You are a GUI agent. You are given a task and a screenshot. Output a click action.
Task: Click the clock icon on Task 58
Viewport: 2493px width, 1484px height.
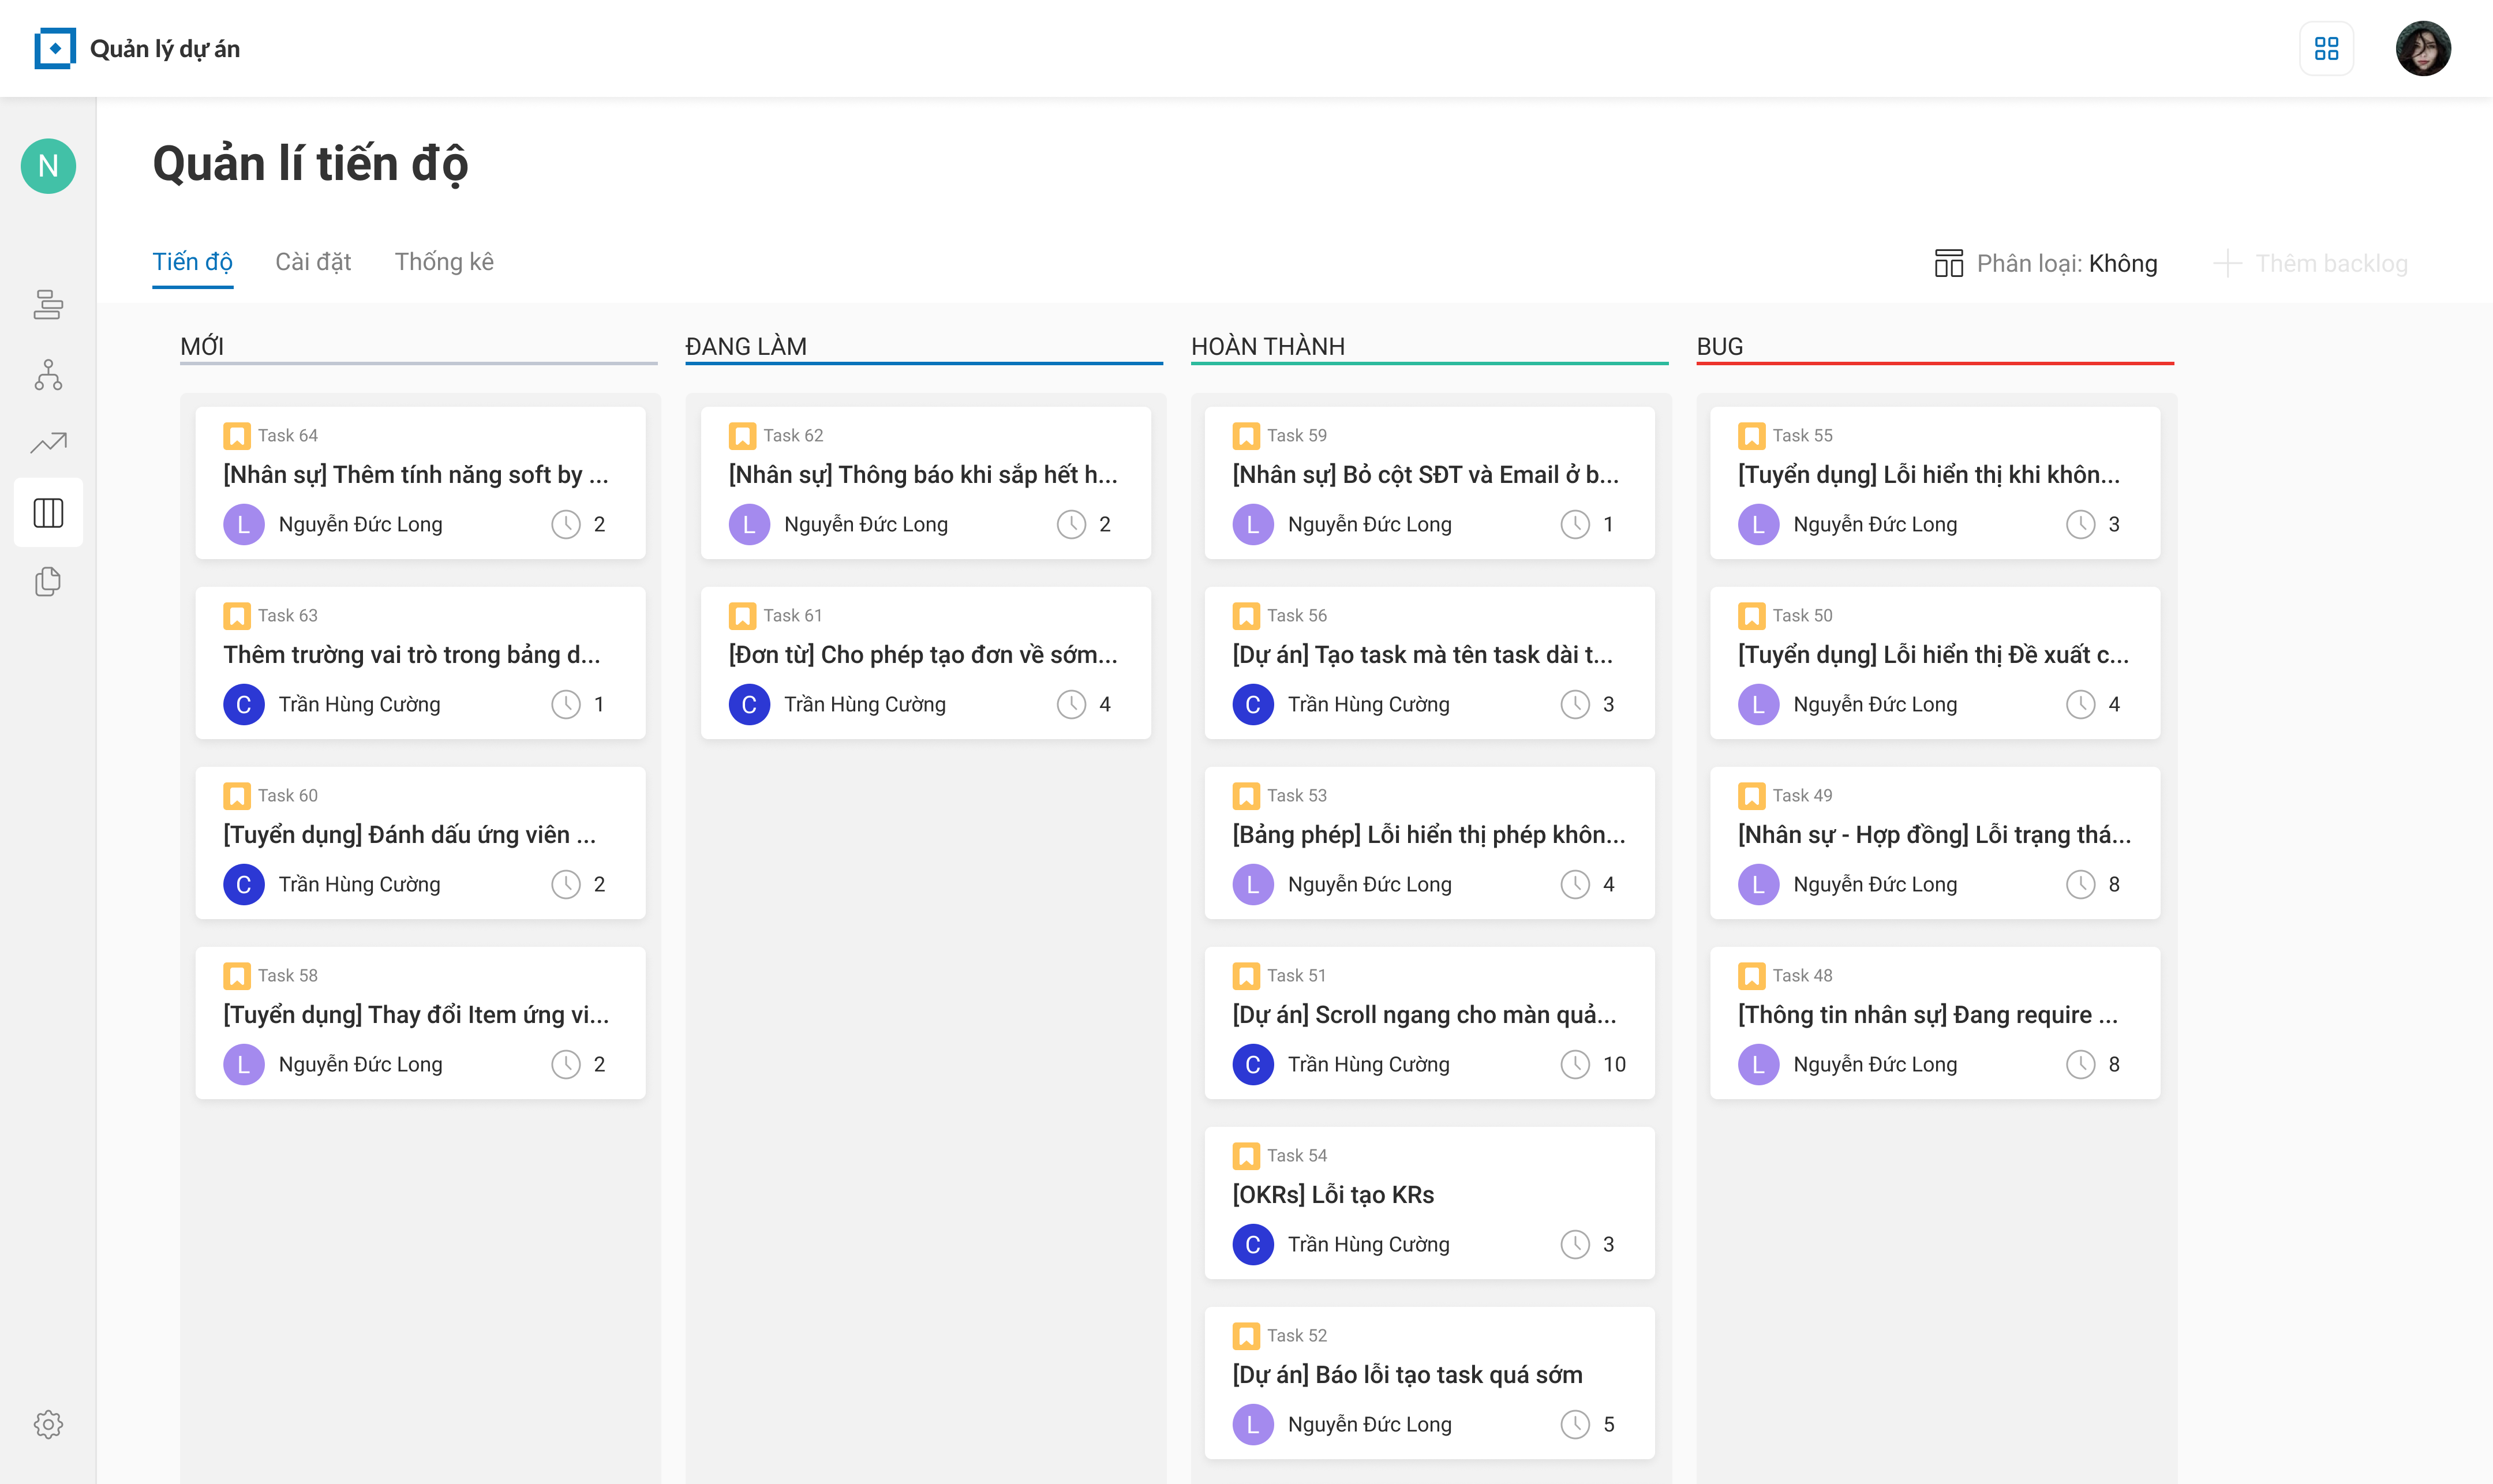click(x=566, y=1064)
